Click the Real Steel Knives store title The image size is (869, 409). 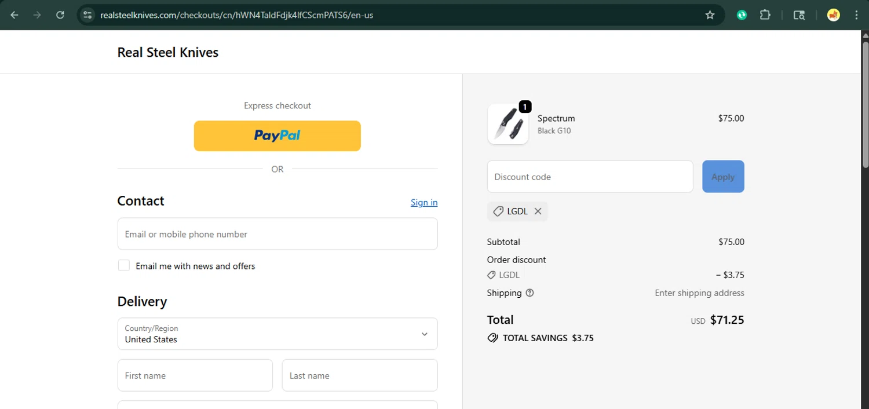[168, 52]
